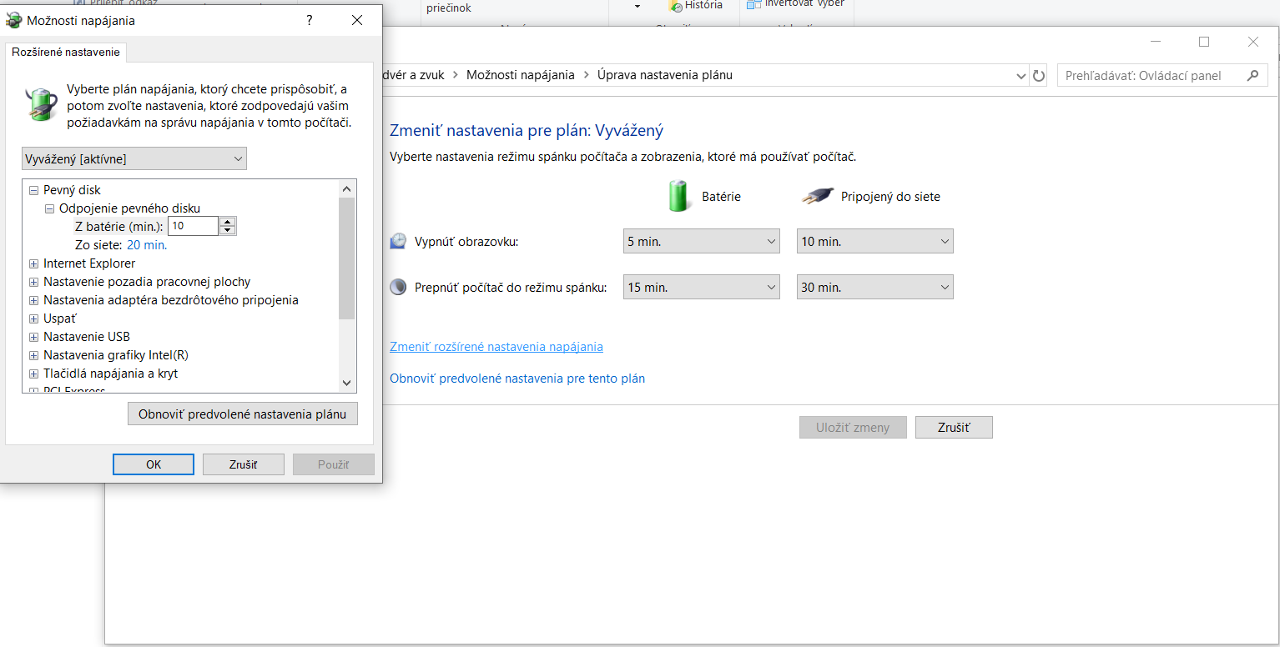
Task: Click the Uložiť zmeny button
Action: [853, 428]
